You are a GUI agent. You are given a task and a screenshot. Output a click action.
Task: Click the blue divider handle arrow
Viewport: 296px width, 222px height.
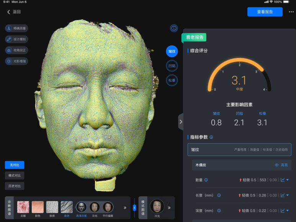tap(134, 208)
